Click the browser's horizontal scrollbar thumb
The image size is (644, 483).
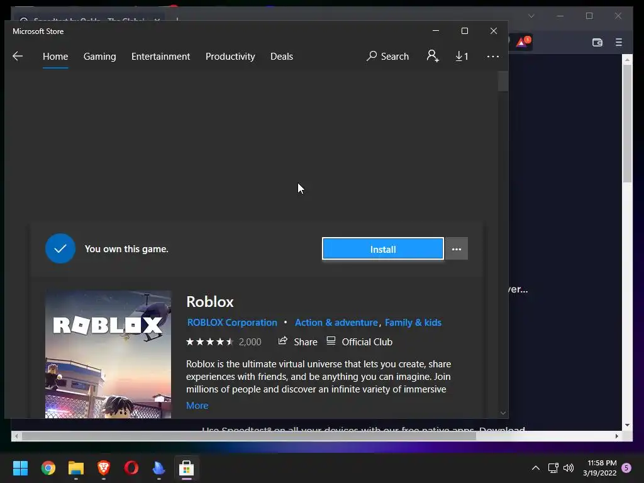tap(249, 436)
